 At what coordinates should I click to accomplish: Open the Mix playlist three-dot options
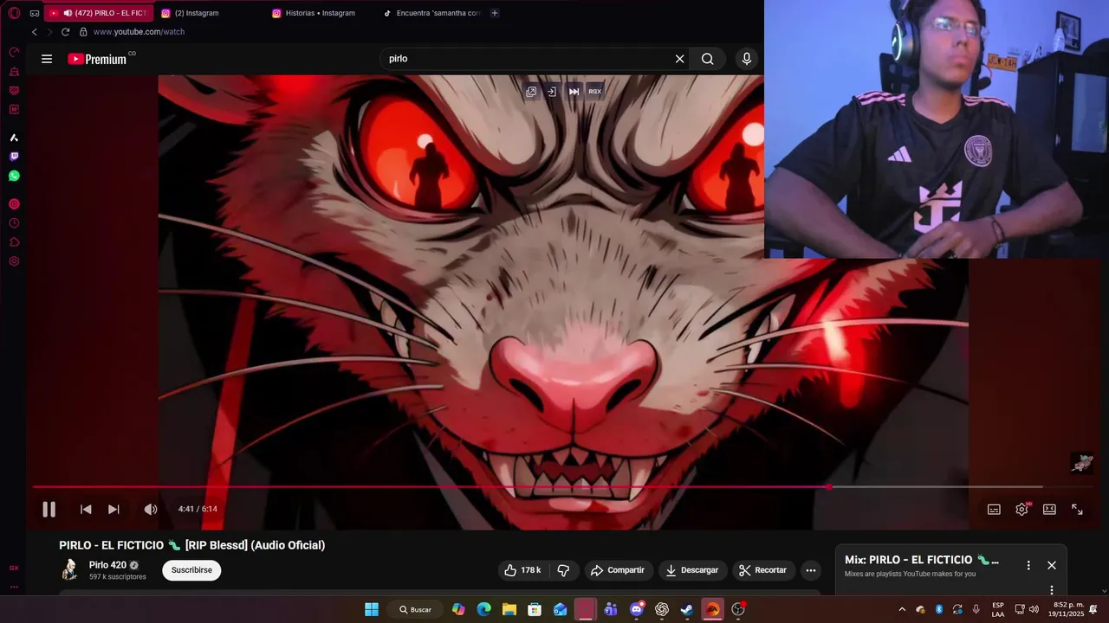[1028, 565]
